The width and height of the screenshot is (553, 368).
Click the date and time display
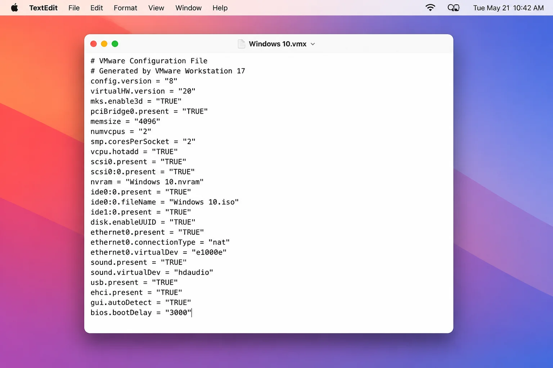[508, 8]
